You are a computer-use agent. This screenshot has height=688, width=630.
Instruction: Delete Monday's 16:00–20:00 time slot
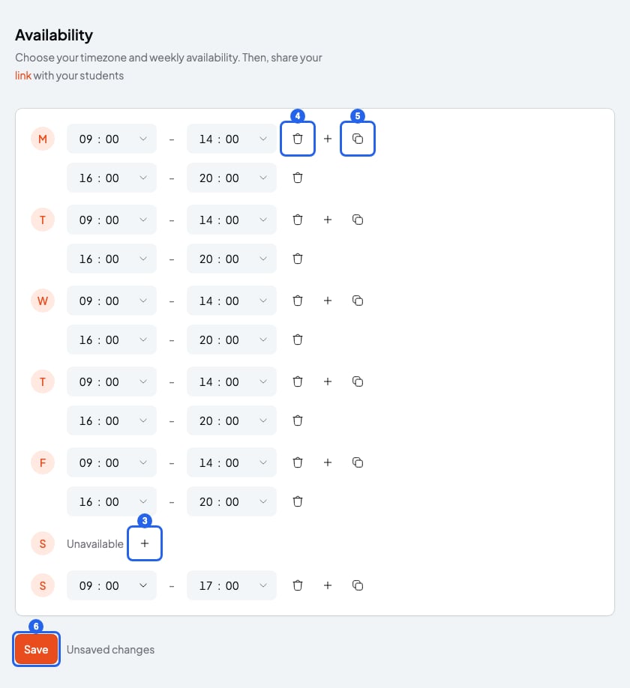click(x=298, y=178)
